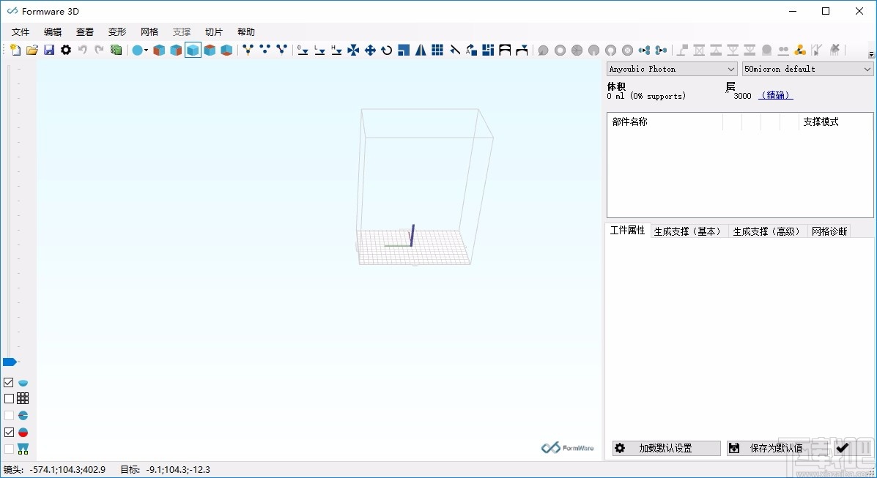This screenshot has height=478, width=877.
Task: Enable the cross-section visibility checkbox
Action: click(x=8, y=415)
